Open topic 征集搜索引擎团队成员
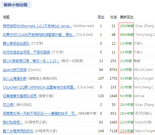The height and width of the screenshot is (135, 155). [20, 96]
